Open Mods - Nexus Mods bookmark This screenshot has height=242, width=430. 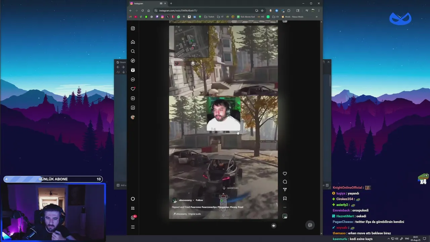(292, 17)
